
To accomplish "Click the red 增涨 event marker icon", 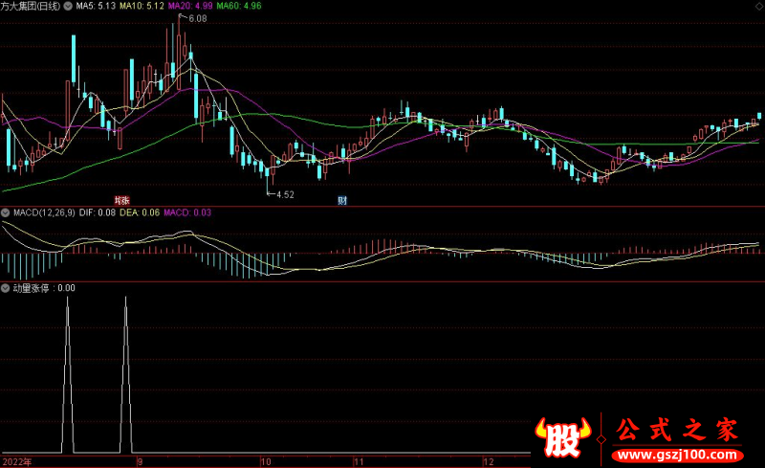I will (x=121, y=200).
